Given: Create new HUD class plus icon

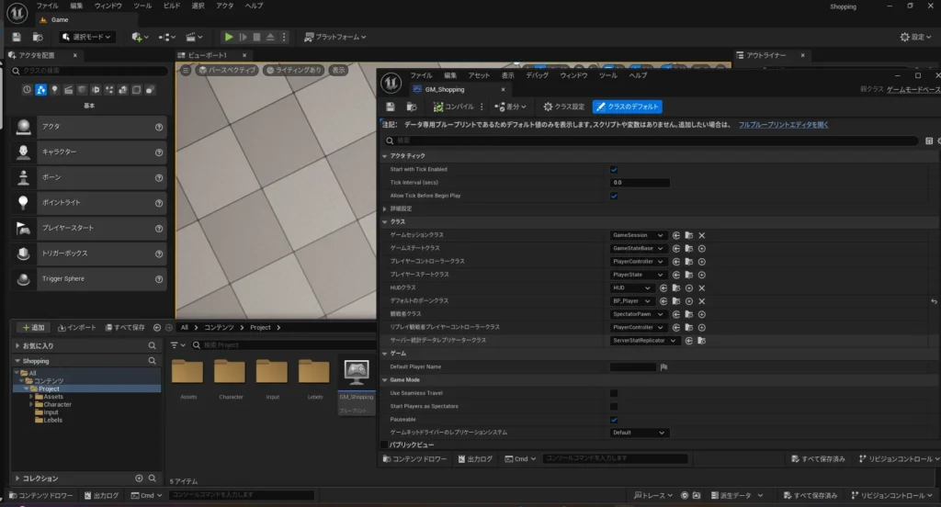Looking at the screenshot, I should pyautogui.click(x=689, y=288).
